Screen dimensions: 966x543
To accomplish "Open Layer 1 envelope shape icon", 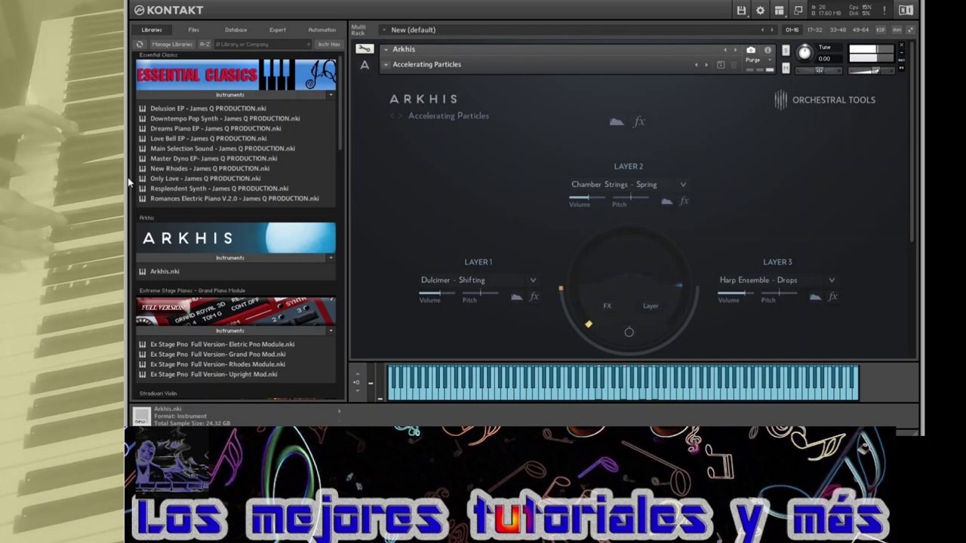I will pyautogui.click(x=516, y=297).
